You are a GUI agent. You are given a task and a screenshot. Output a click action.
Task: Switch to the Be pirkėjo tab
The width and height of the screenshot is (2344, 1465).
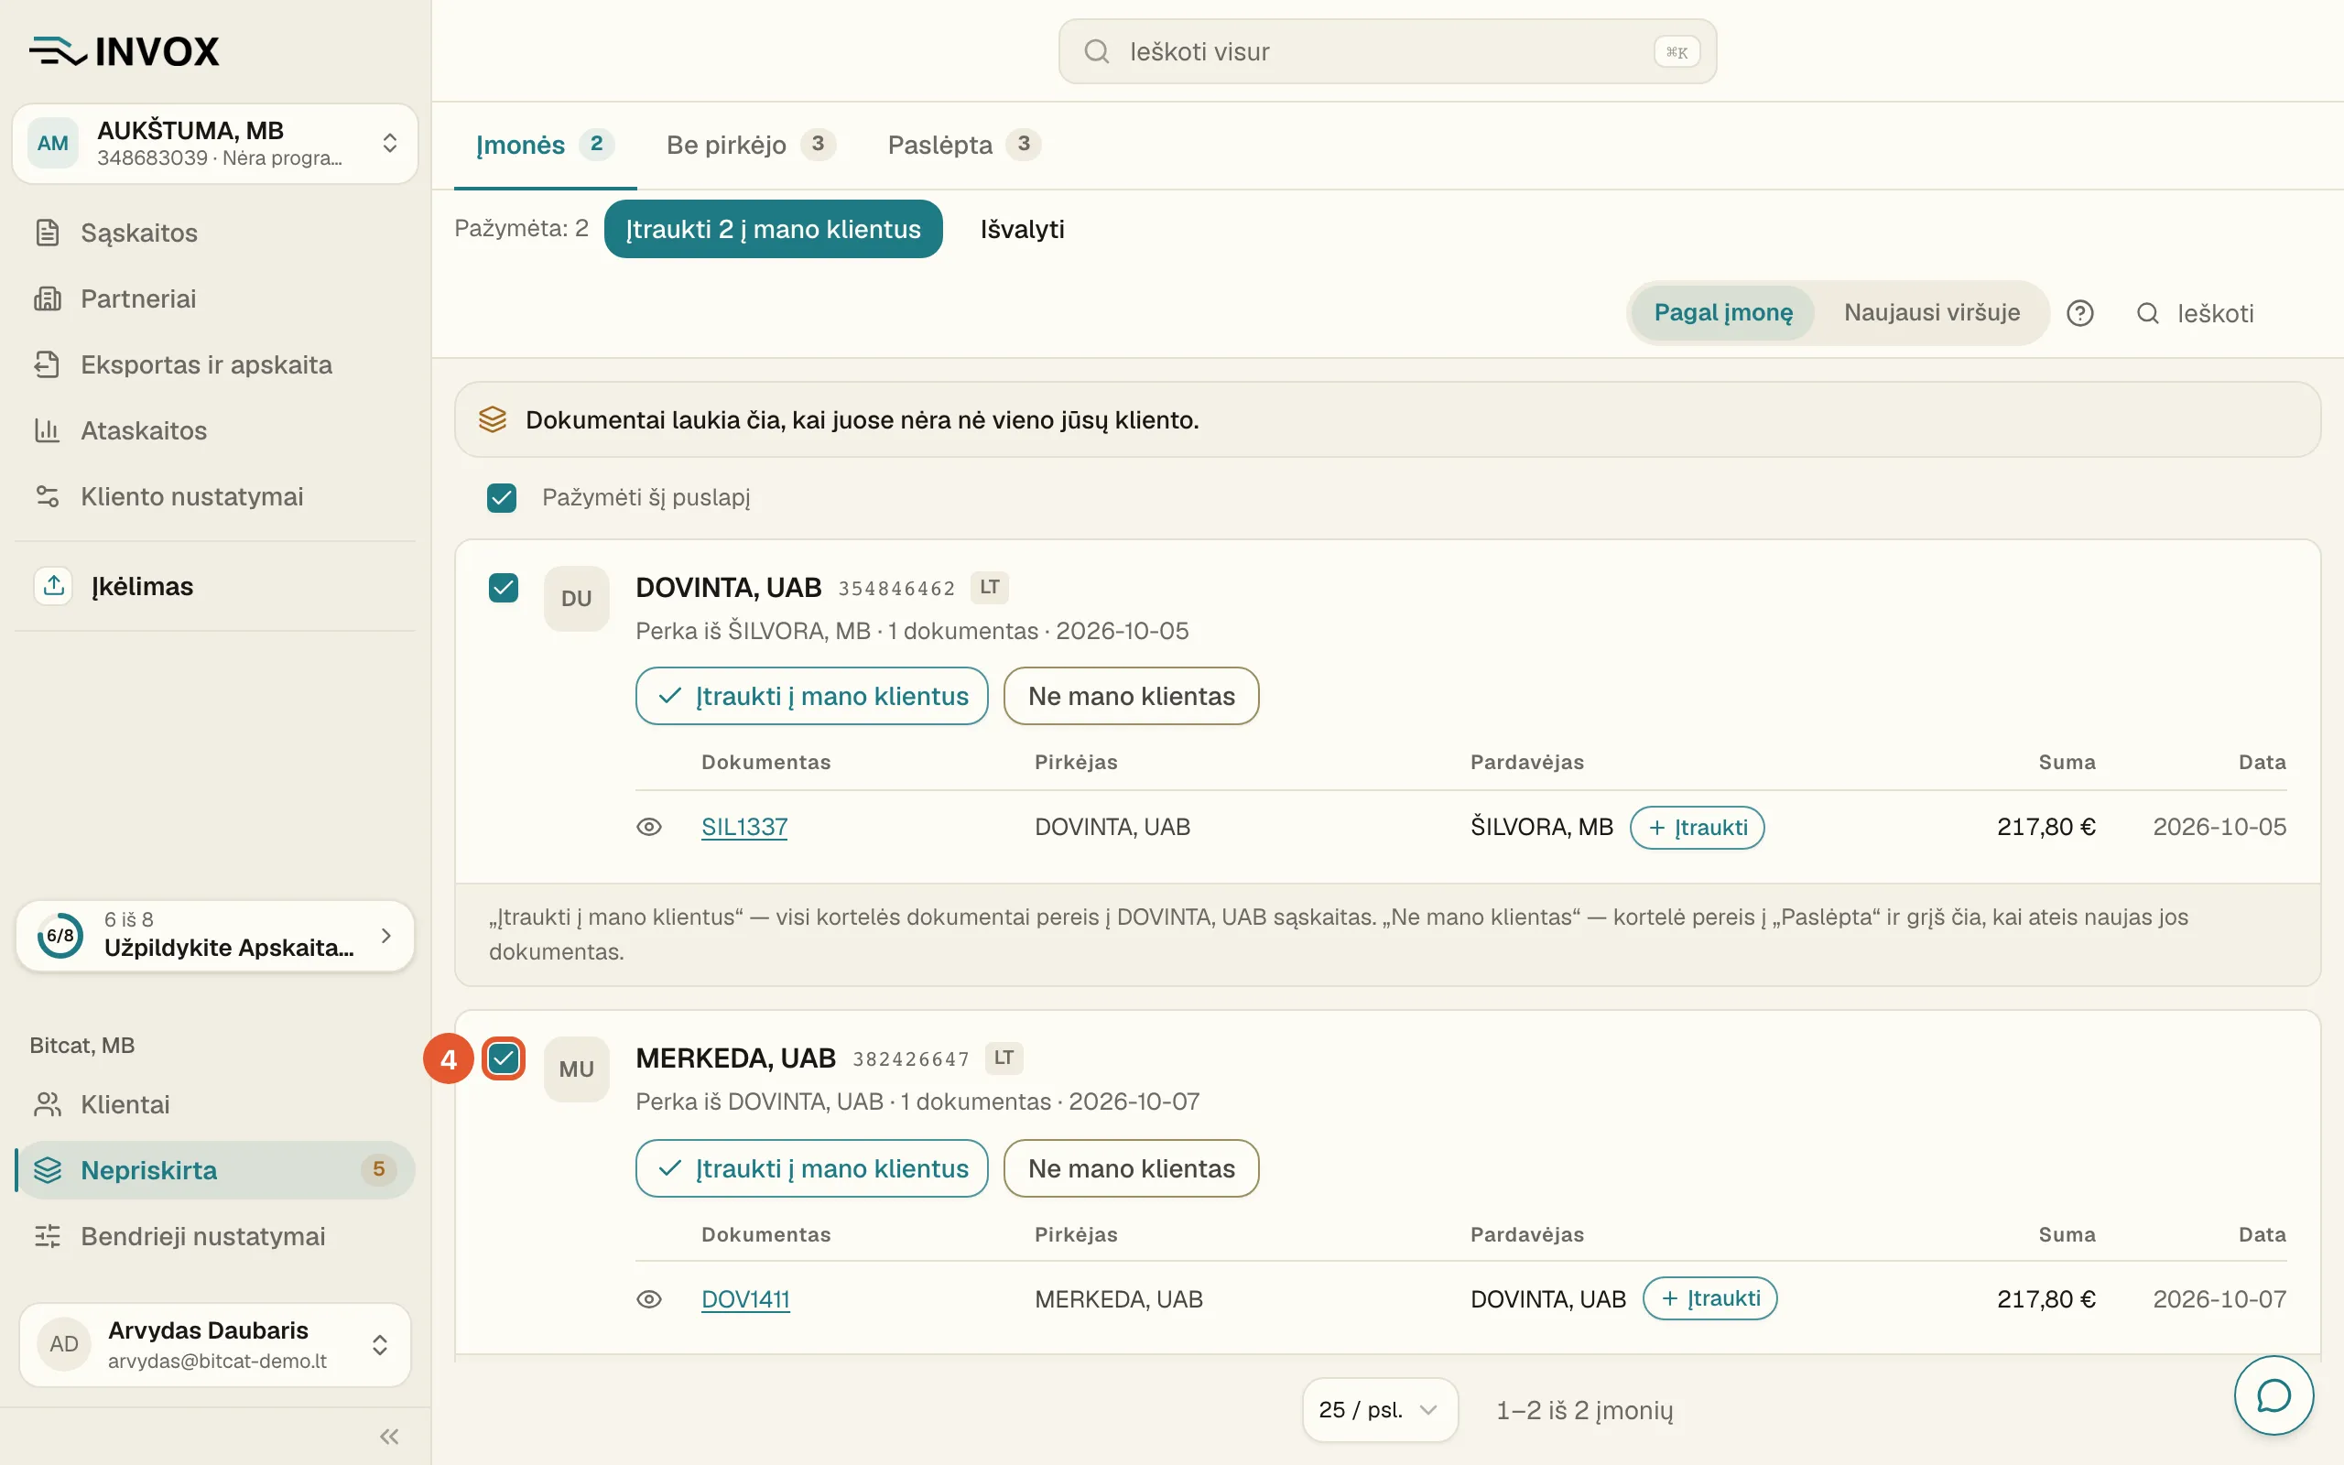click(751, 145)
